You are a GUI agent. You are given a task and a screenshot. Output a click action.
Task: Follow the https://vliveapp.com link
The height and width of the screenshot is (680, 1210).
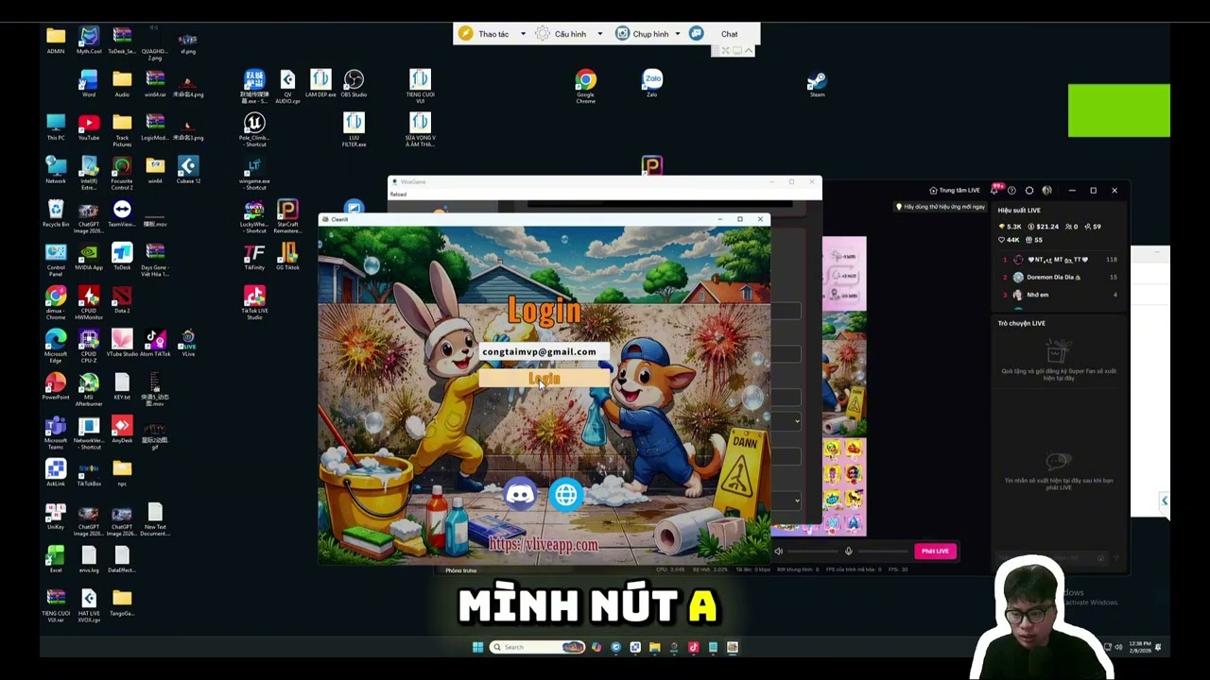pyautogui.click(x=544, y=545)
